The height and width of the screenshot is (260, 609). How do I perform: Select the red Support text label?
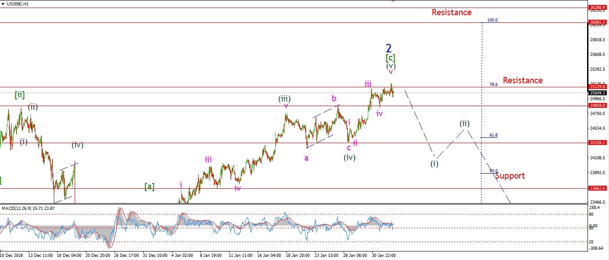click(x=510, y=176)
